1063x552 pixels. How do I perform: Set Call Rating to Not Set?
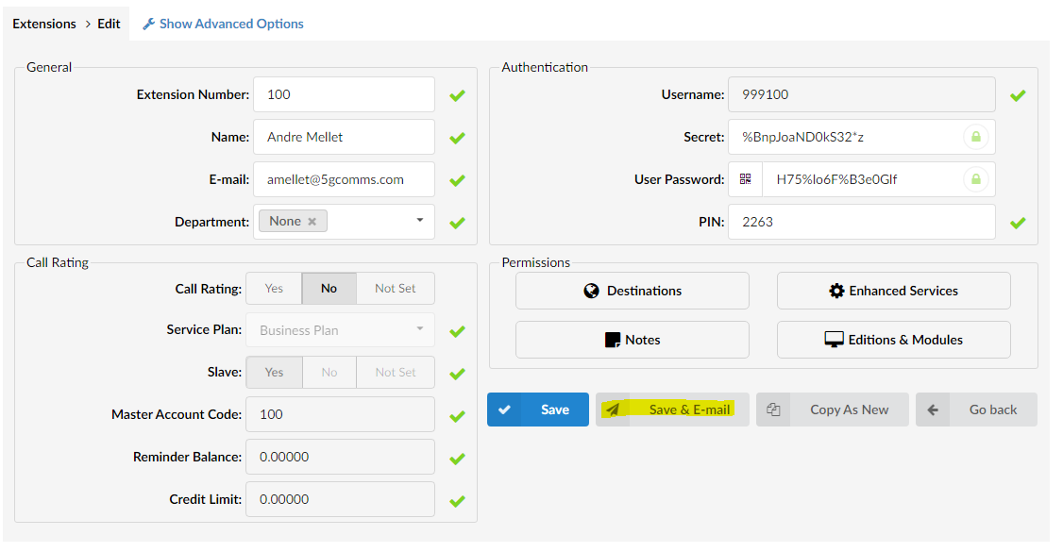pyautogui.click(x=395, y=289)
